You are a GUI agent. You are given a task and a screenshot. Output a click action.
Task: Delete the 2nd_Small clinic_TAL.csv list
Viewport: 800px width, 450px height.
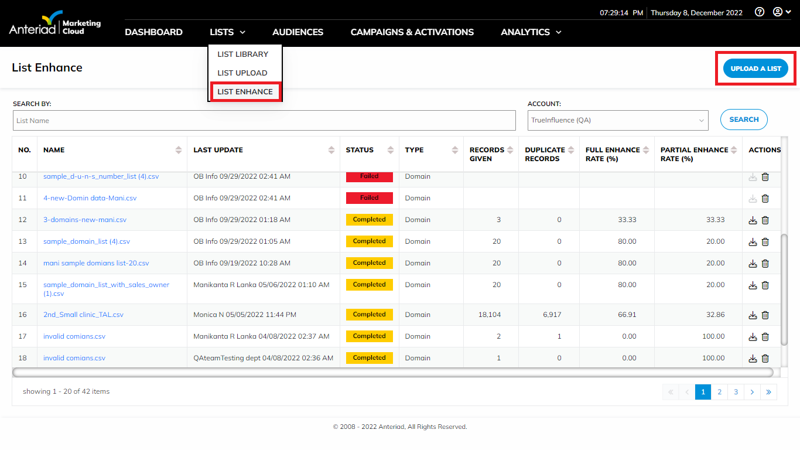[765, 315]
